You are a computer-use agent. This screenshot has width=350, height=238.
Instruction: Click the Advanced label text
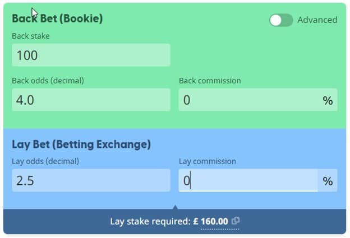point(317,20)
